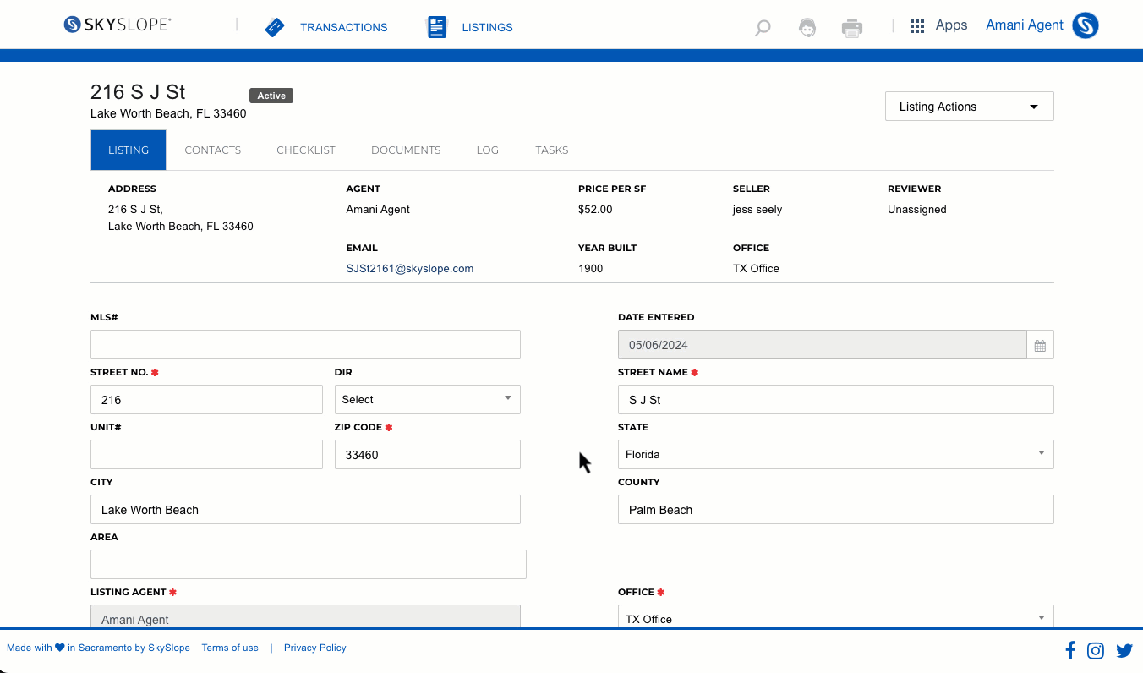The height and width of the screenshot is (673, 1143).
Task: Click the Amani Agent summary value
Action: pyautogui.click(x=378, y=210)
